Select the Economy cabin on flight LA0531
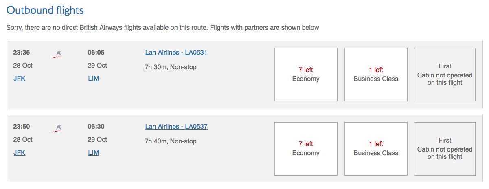 click(306, 75)
